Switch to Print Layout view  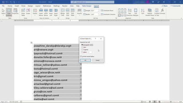click(x=155, y=102)
